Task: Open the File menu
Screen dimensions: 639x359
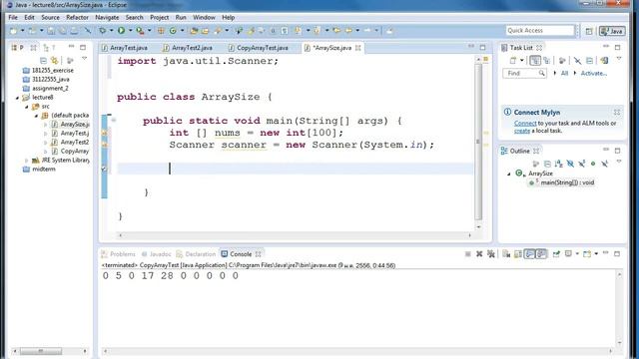Action: 13,18
